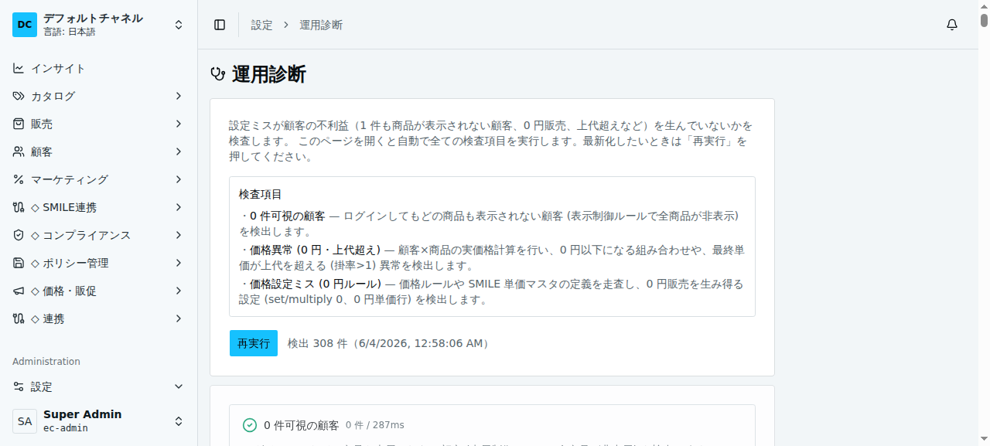Click the page vertical scrollbar thumb
The image size is (990, 446).
coord(984,19)
